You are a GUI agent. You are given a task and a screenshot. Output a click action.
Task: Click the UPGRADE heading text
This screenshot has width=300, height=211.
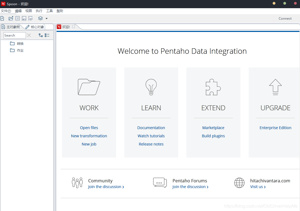point(275,108)
